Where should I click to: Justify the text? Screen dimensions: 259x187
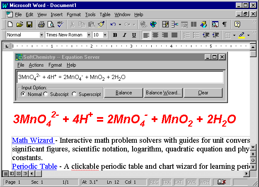pos(174,35)
